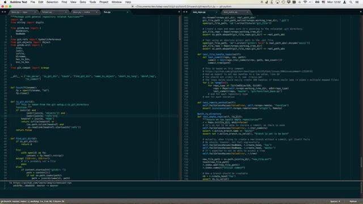
Task: Select the test_repo.py tab in right pane
Action: tap(205, 12)
